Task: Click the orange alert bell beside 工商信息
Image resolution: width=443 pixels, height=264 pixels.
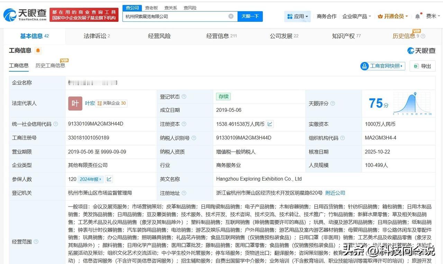Action: point(38,51)
